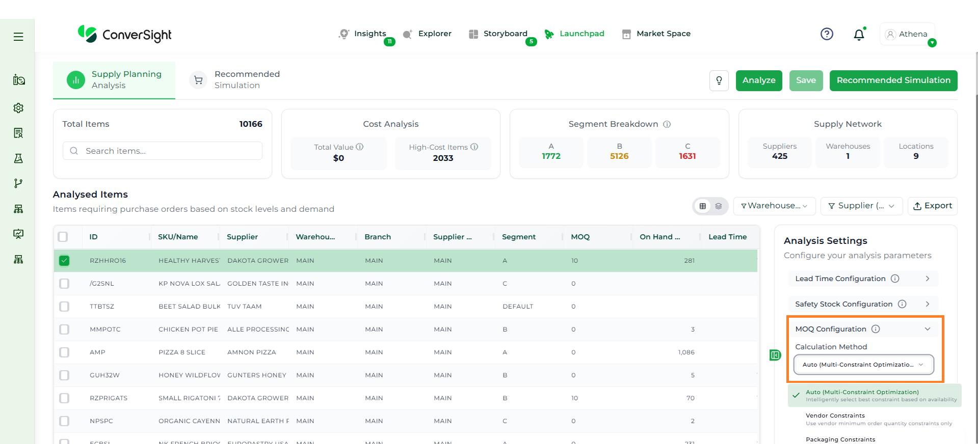
Task: Open the lab flask sidebar icon
Action: (18, 158)
